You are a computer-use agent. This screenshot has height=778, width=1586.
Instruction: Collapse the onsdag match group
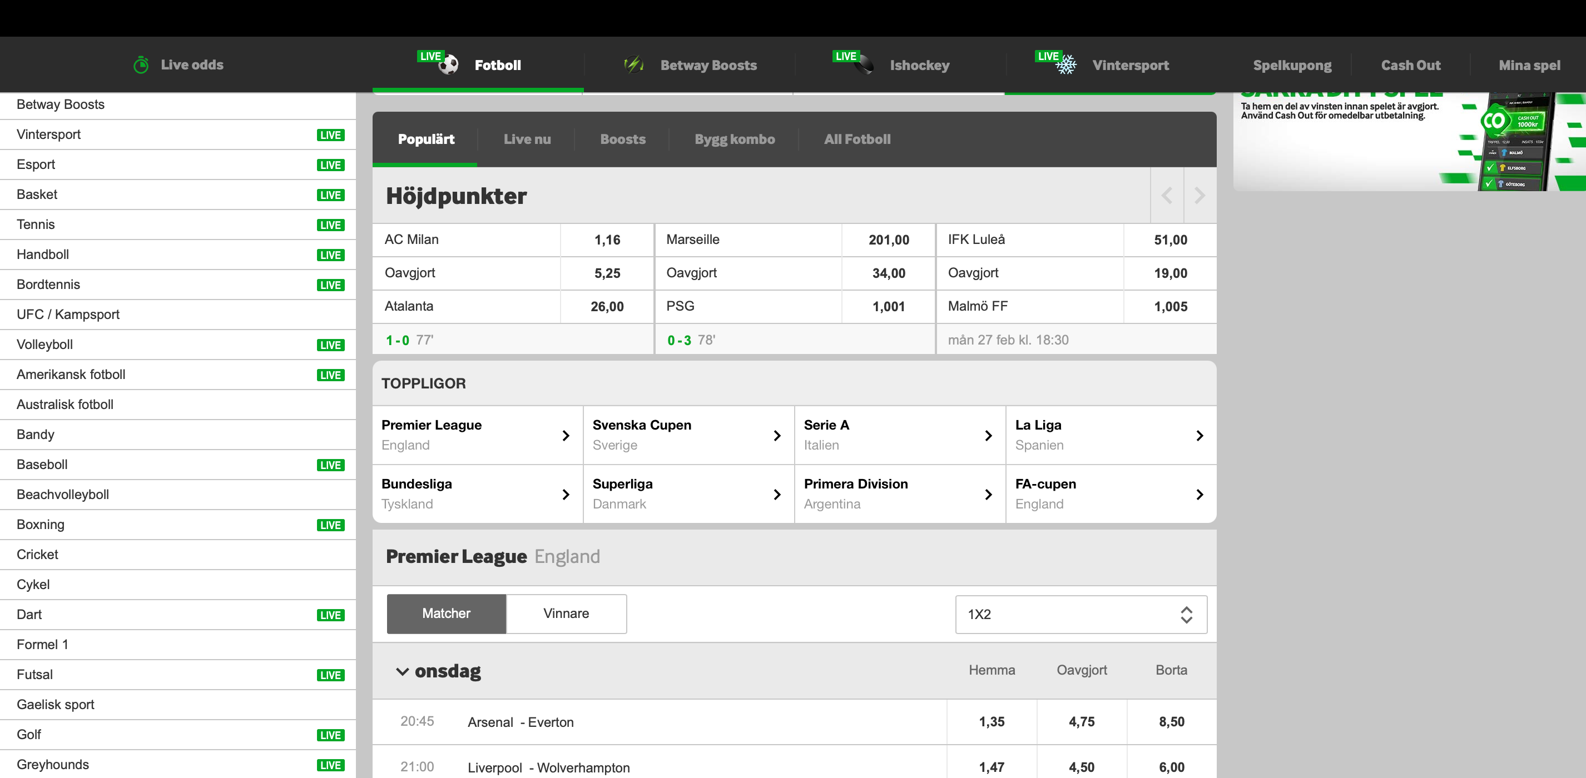[x=402, y=671]
